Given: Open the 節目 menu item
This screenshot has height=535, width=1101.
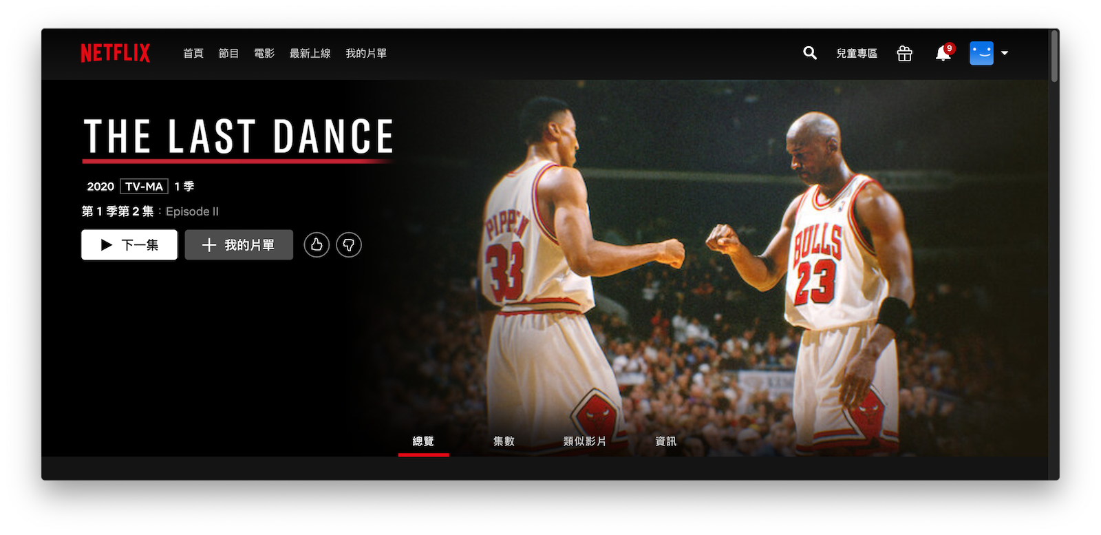Looking at the screenshot, I should pos(228,53).
